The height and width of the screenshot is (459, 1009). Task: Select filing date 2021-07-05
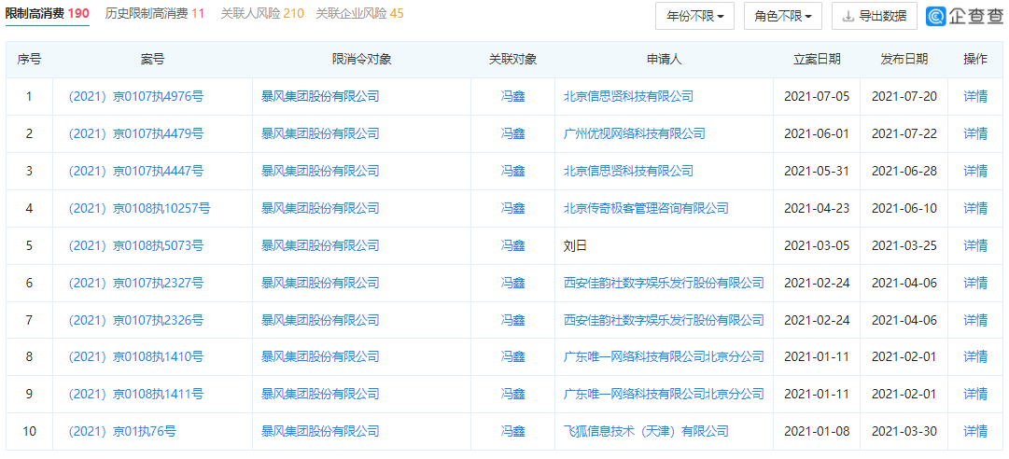(817, 97)
